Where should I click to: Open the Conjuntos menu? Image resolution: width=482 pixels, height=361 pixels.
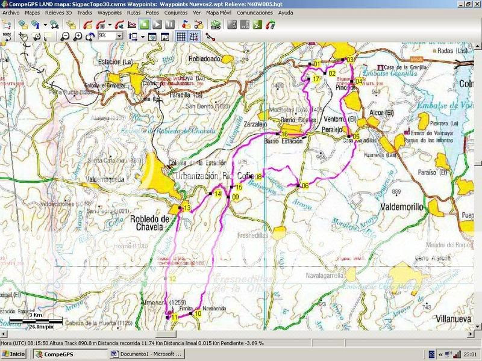point(176,13)
